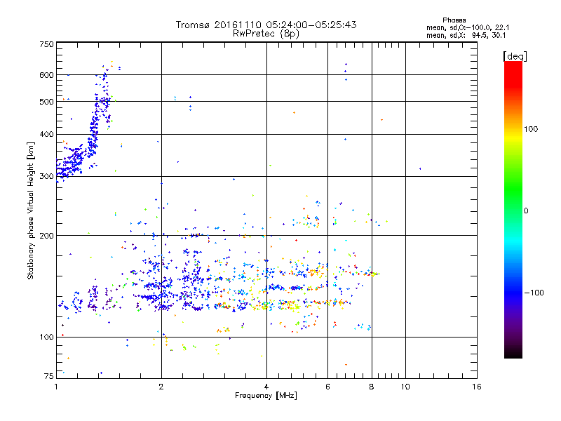
Task: Click the x-axis tick label '4'
Action: click(x=266, y=387)
